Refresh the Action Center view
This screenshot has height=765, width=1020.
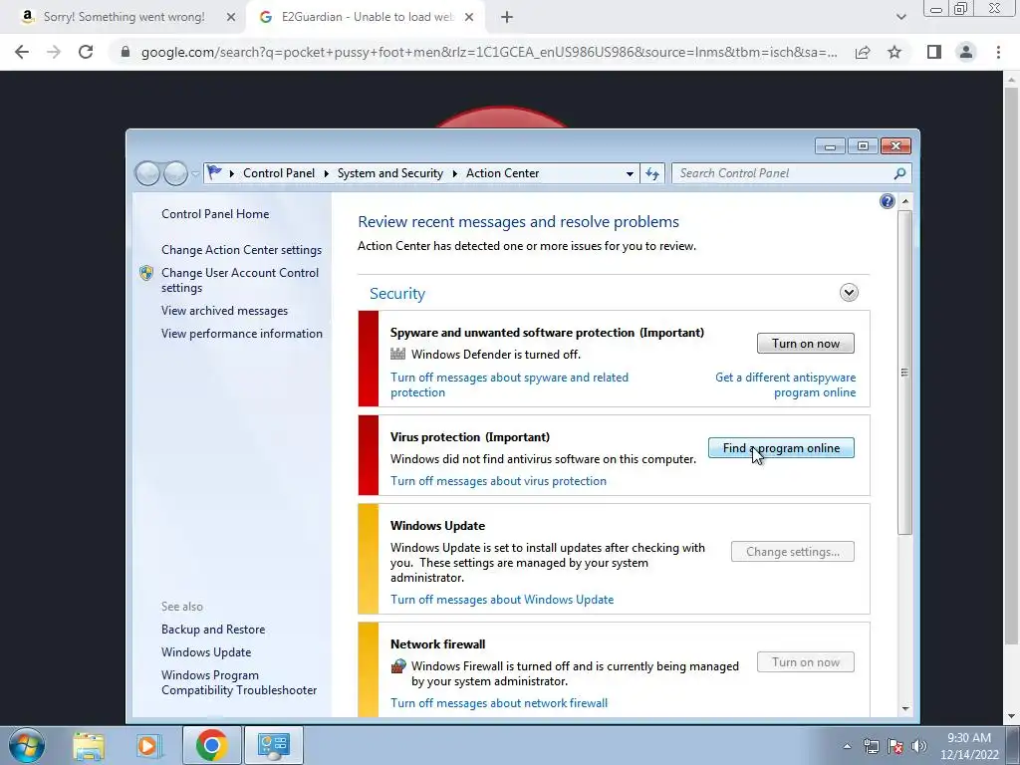pos(651,173)
